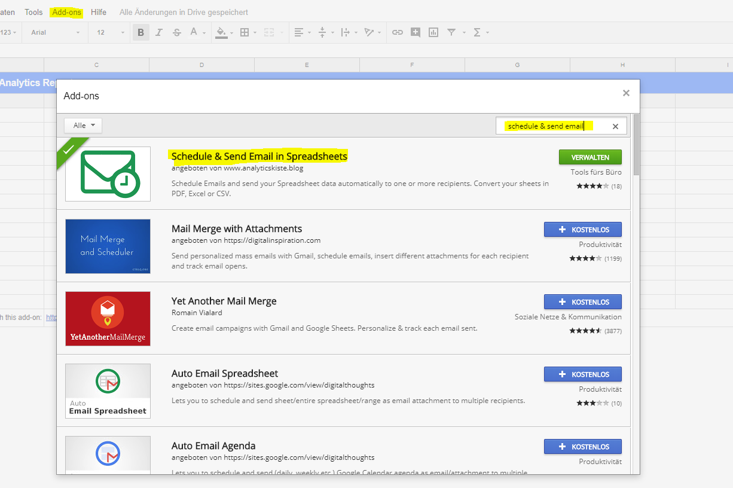Screen dimensions: 733x488
Task: Open the 'Schedule & Send Email in Spreadsheets' title
Action: click(259, 156)
